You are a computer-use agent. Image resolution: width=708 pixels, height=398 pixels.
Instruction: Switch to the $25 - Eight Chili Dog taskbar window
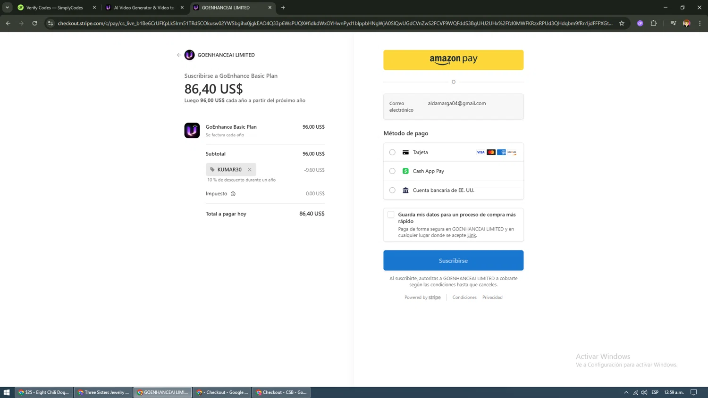click(44, 392)
